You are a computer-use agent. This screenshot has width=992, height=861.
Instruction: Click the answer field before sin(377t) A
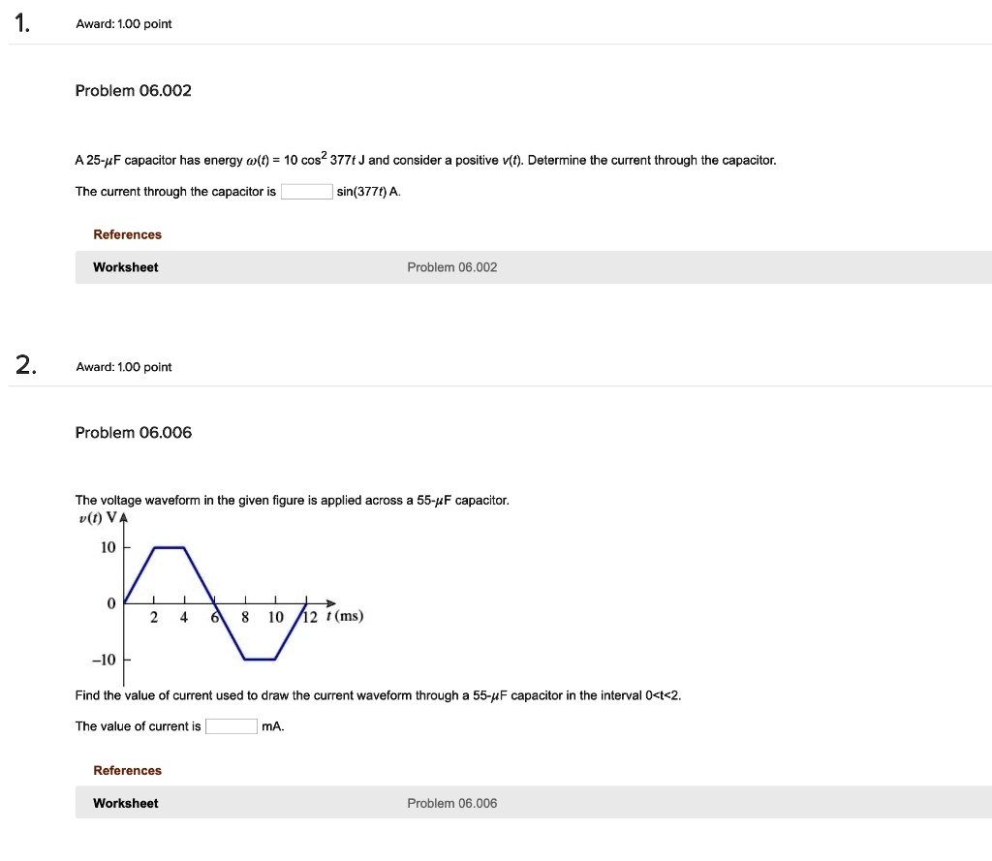click(x=305, y=191)
